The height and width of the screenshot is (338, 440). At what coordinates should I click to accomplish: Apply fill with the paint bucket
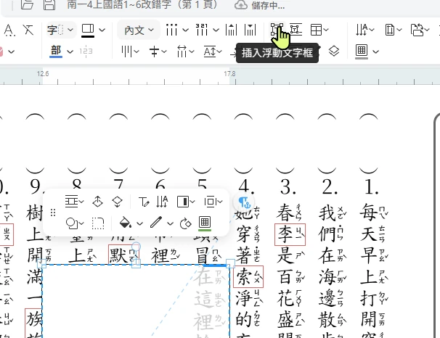(x=126, y=223)
